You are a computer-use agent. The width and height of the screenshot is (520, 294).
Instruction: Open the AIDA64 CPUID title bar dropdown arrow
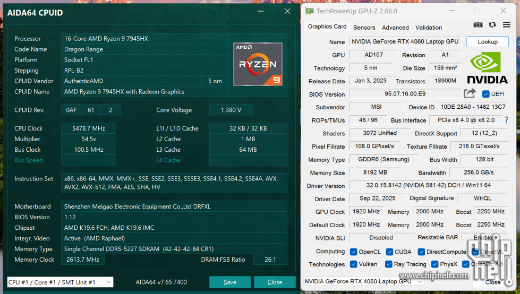(x=260, y=11)
